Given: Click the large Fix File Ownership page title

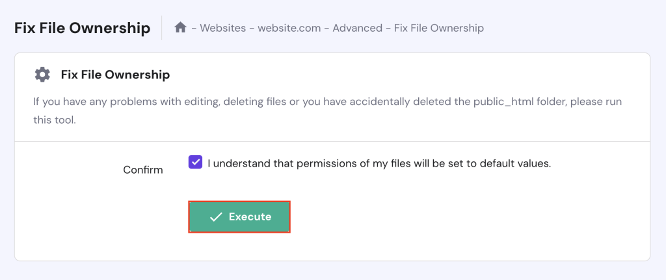Looking at the screenshot, I should pyautogui.click(x=82, y=29).
